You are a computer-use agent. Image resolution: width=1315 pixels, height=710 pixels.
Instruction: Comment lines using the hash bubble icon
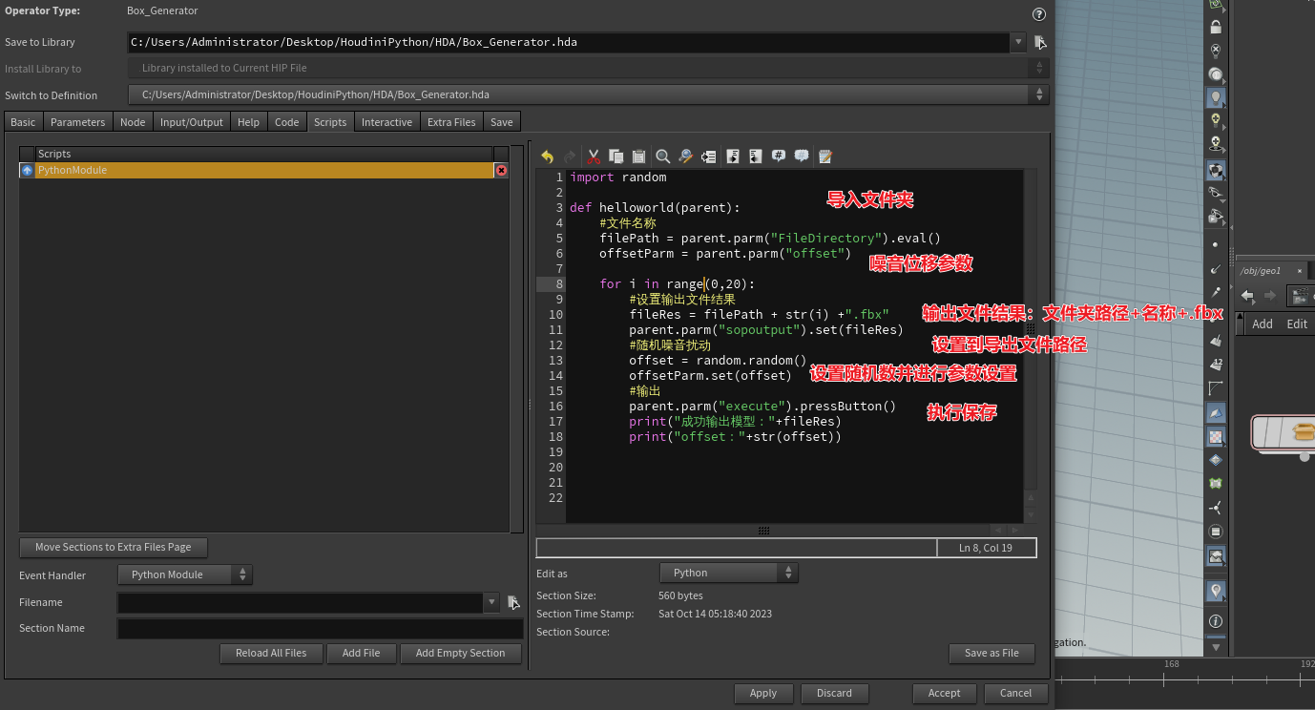pyautogui.click(x=778, y=156)
